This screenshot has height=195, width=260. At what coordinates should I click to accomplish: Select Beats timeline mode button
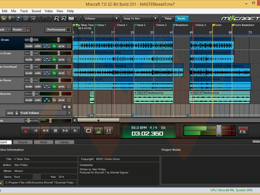(182, 18)
